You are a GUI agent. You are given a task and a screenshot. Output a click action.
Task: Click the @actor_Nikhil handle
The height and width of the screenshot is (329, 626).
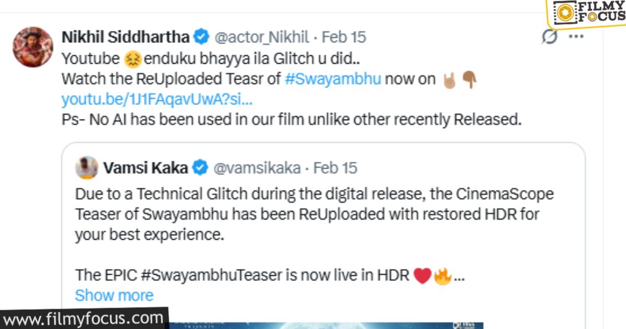[263, 37]
